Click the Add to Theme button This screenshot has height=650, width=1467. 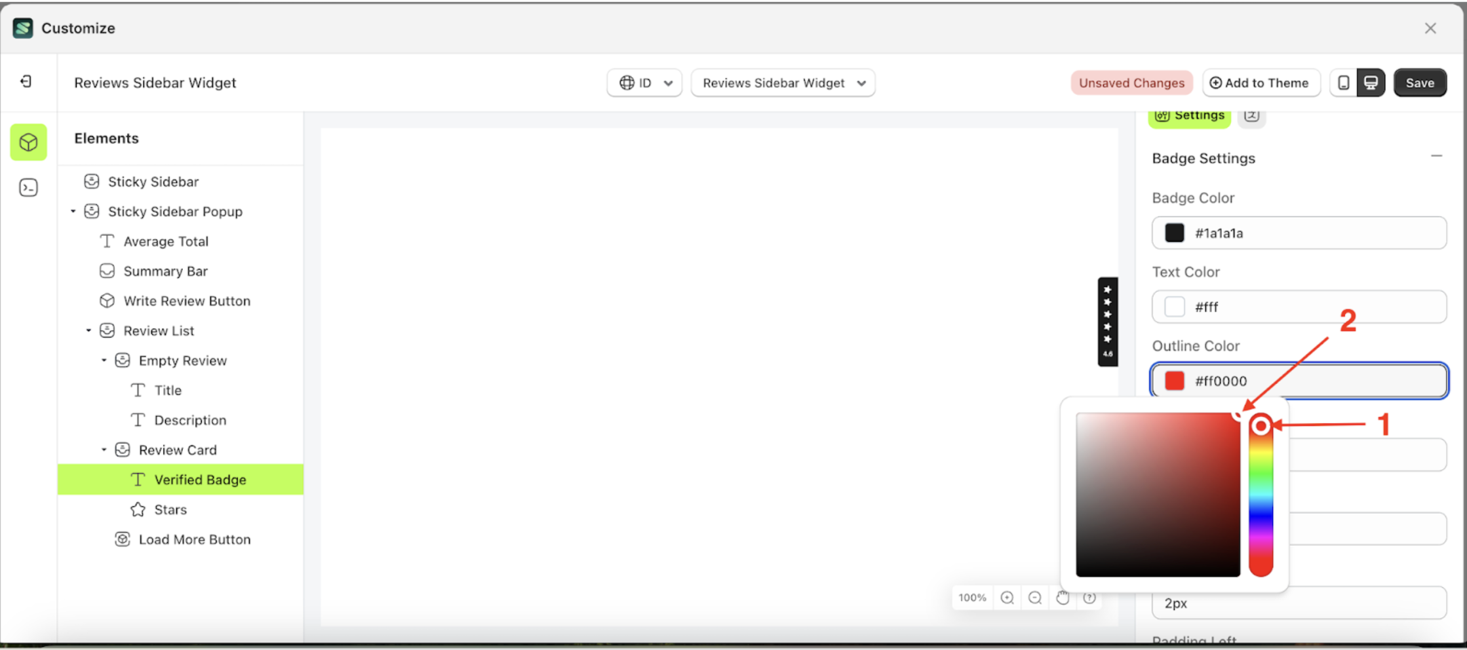1261,83
